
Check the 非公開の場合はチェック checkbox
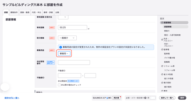click(59, 85)
